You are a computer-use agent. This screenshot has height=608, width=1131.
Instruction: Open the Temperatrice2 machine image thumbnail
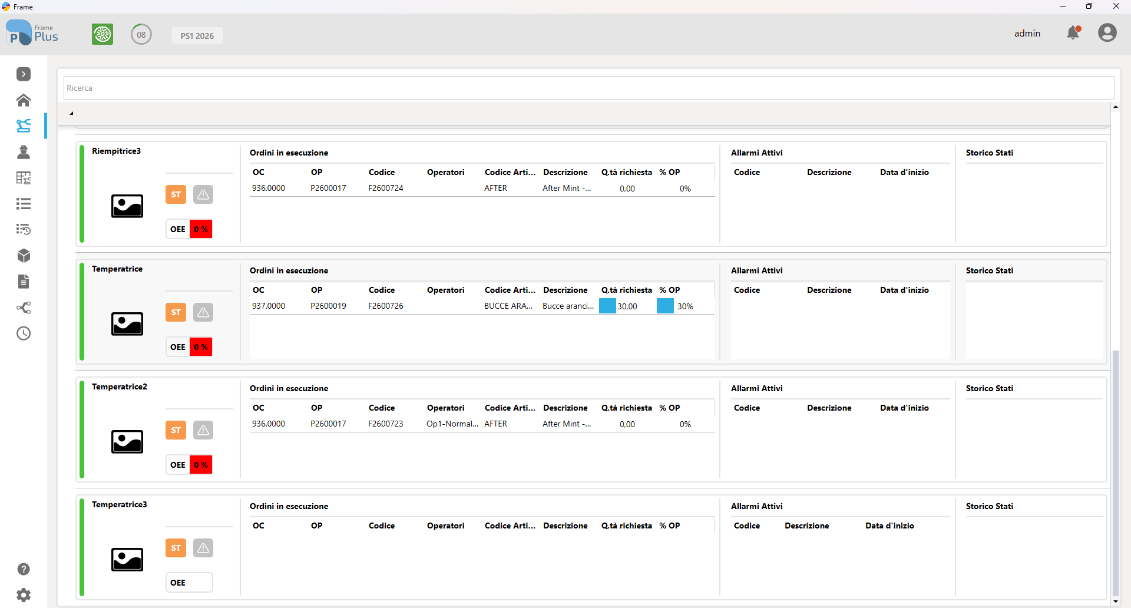[x=127, y=442]
